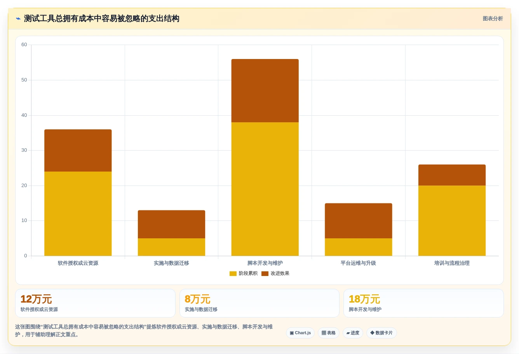Click the chart title 测试工具总拥有成本中容易被忽略的支出结构

point(101,19)
